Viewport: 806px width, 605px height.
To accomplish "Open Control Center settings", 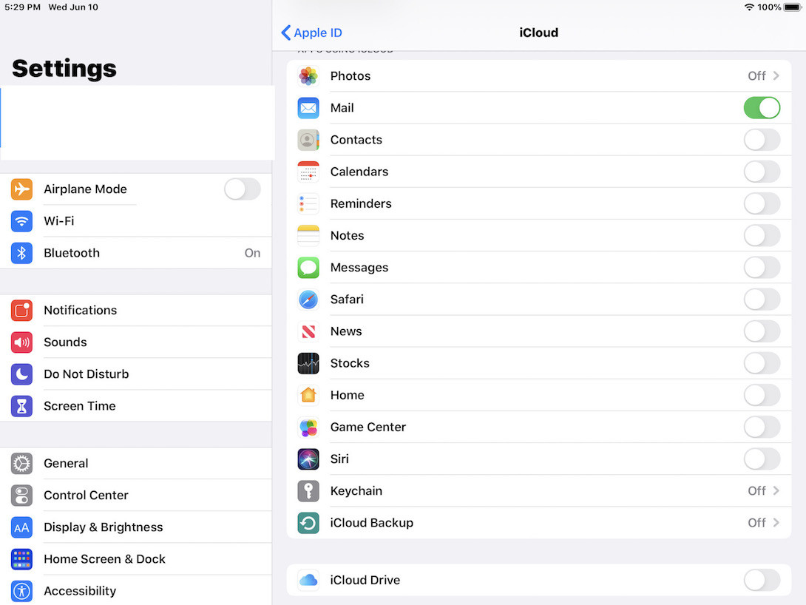I will [x=136, y=496].
